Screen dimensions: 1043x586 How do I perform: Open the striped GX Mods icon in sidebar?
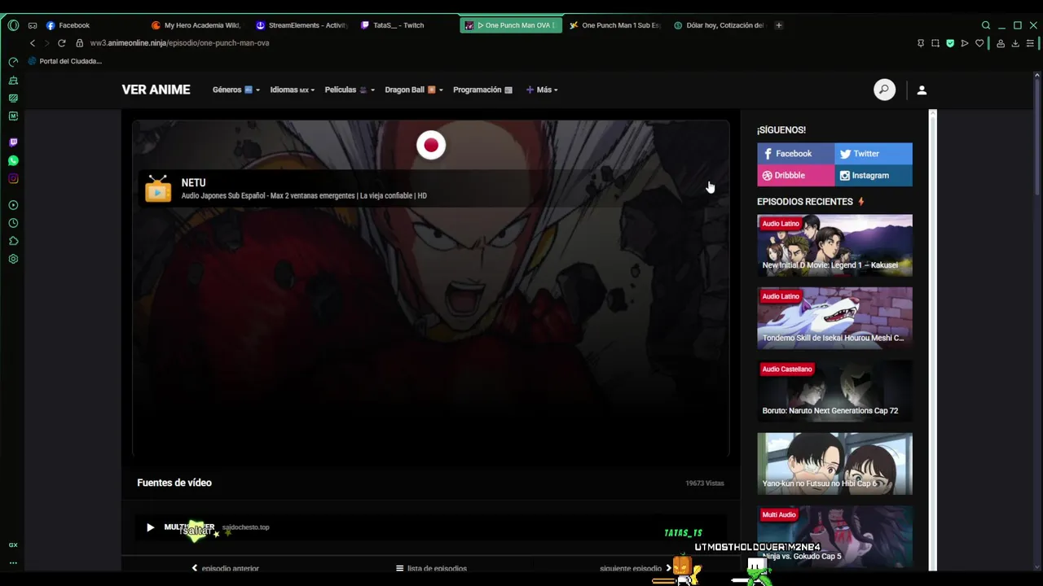coord(13,98)
